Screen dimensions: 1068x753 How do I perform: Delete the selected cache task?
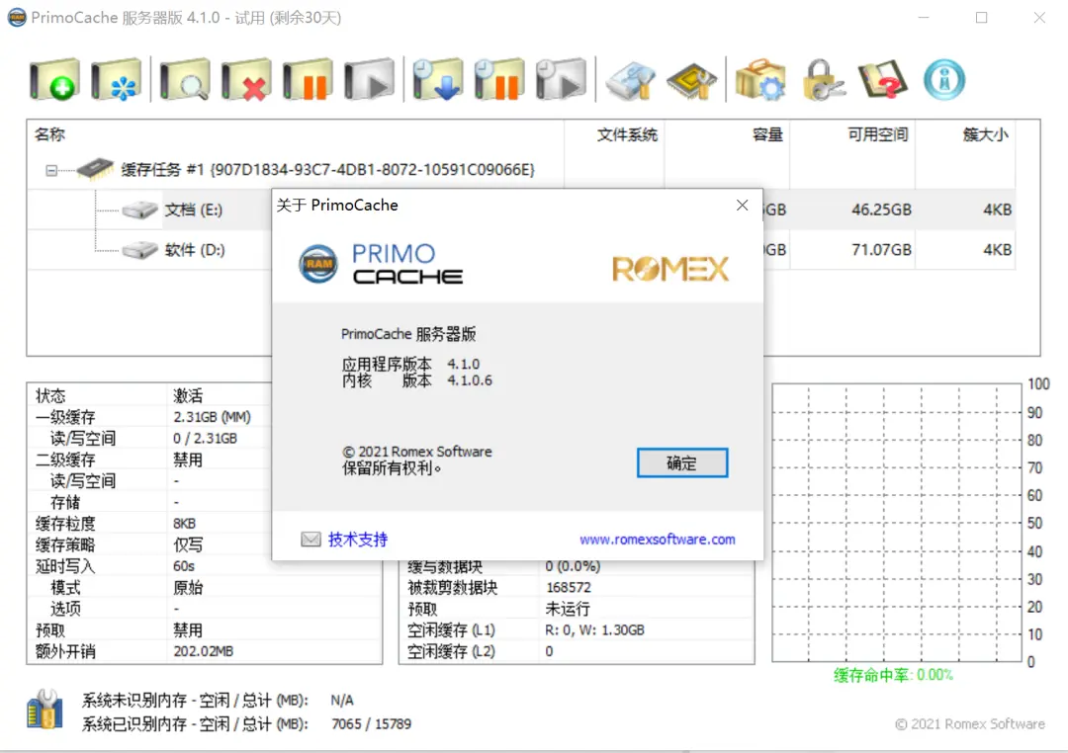245,79
